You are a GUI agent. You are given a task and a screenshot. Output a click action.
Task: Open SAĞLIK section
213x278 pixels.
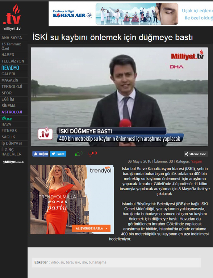pyautogui.click(x=8, y=137)
